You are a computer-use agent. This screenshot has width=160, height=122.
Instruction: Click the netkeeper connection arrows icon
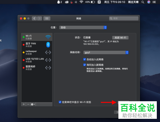click(x=48, y=52)
